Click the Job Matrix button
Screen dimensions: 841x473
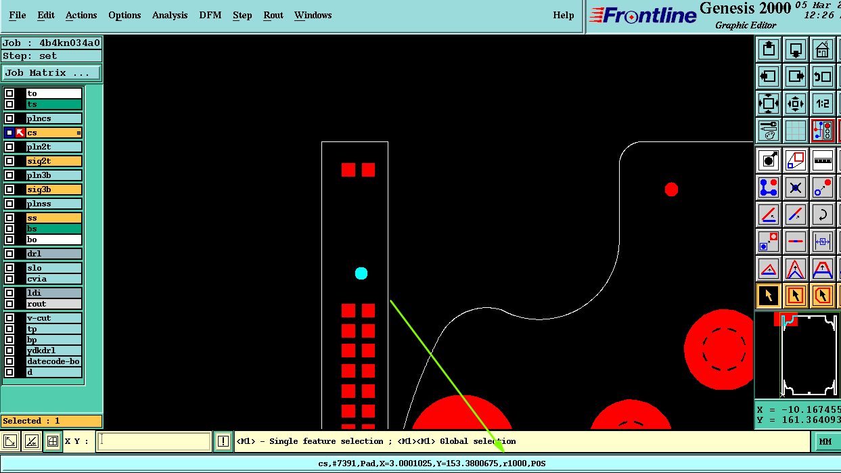(x=51, y=72)
